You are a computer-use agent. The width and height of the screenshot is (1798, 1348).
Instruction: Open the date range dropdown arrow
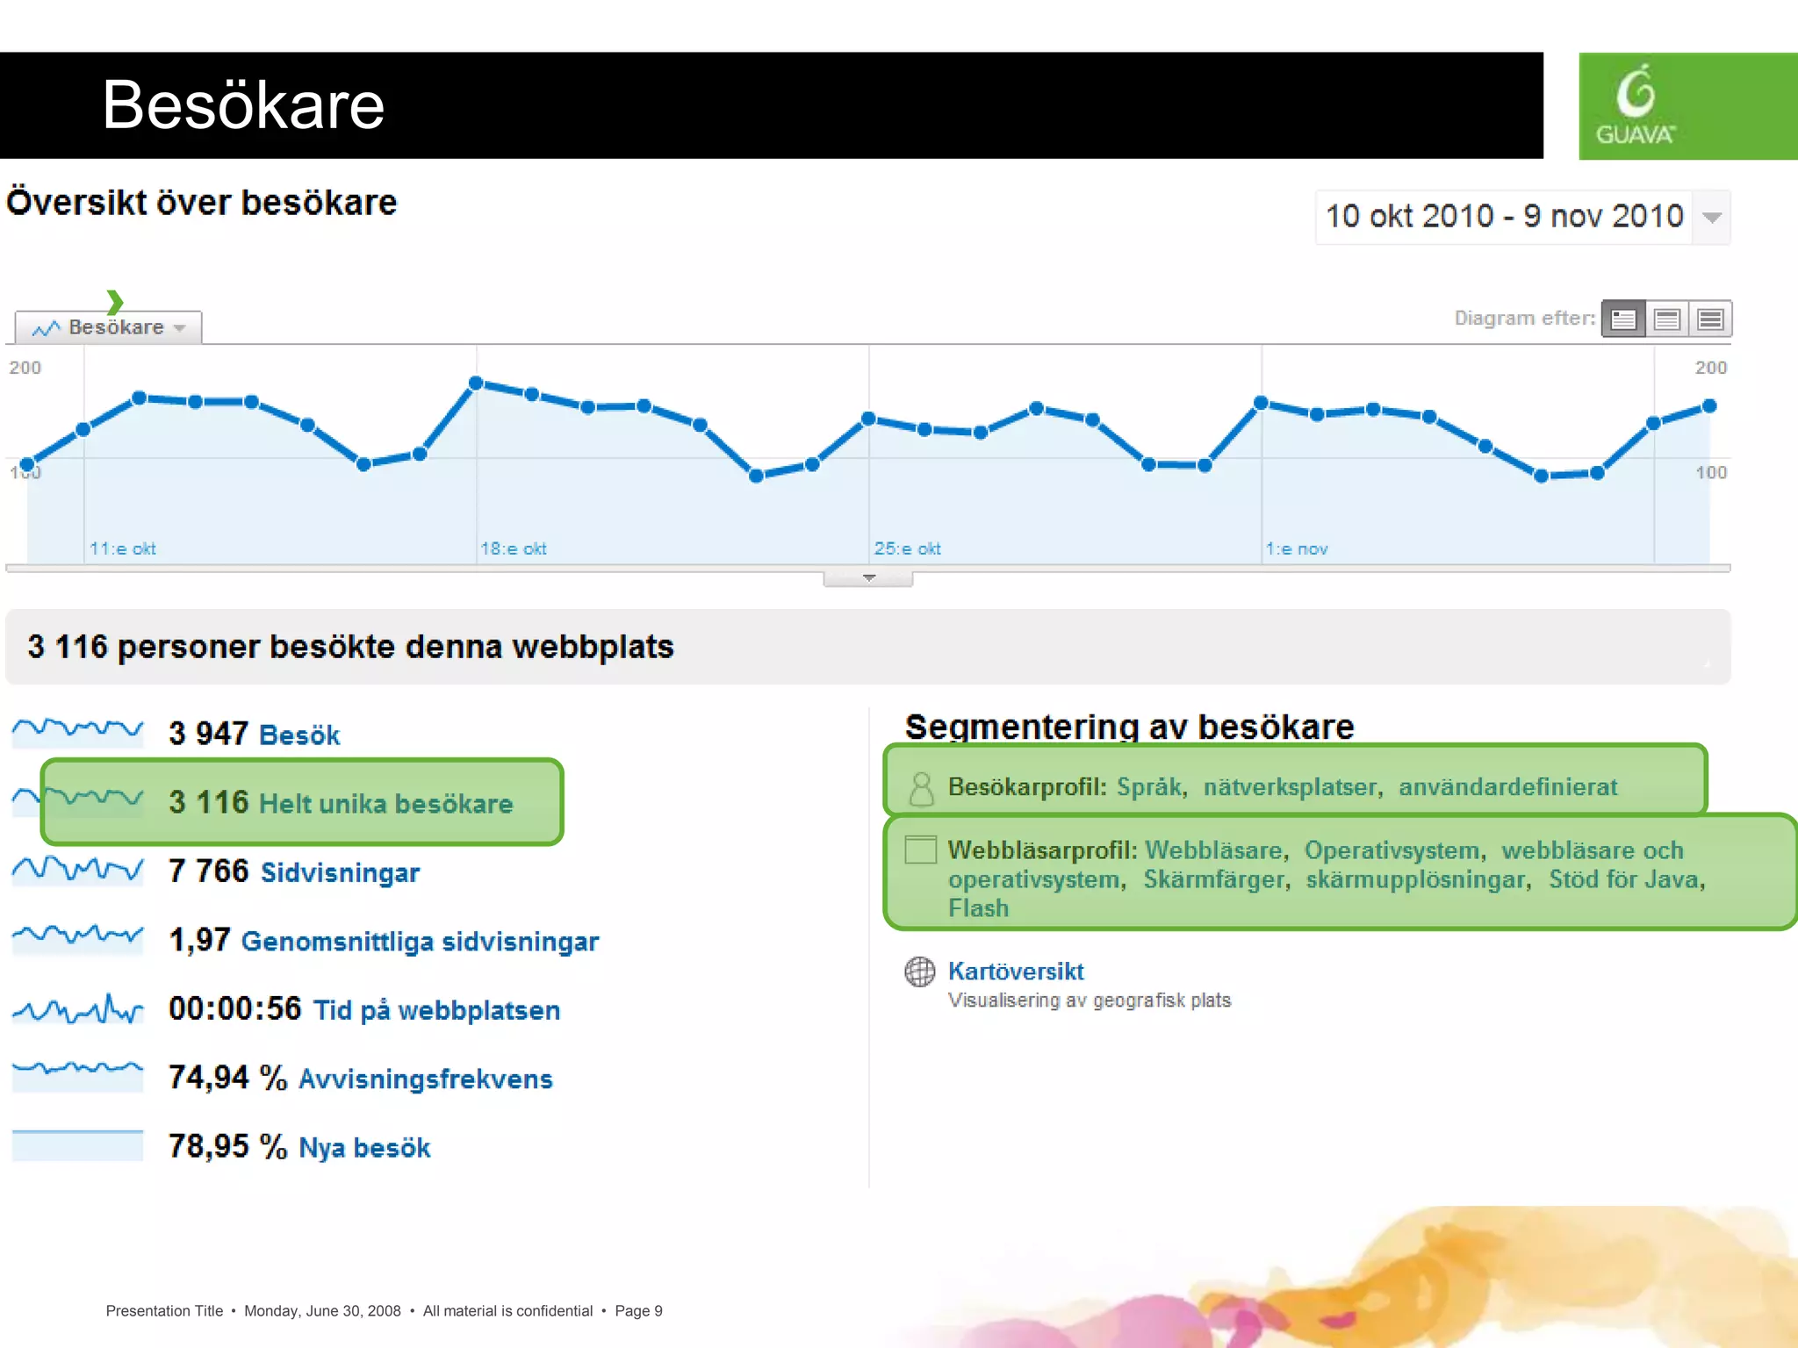coord(1711,217)
